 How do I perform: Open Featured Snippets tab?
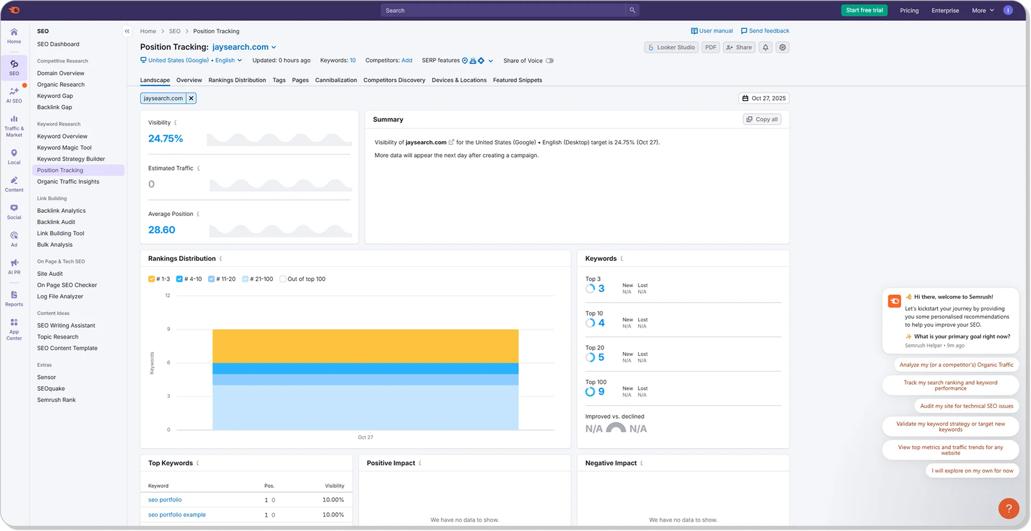click(517, 80)
